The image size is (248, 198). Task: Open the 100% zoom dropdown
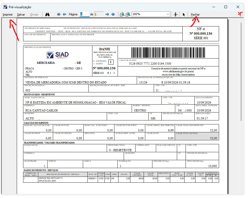(168, 14)
